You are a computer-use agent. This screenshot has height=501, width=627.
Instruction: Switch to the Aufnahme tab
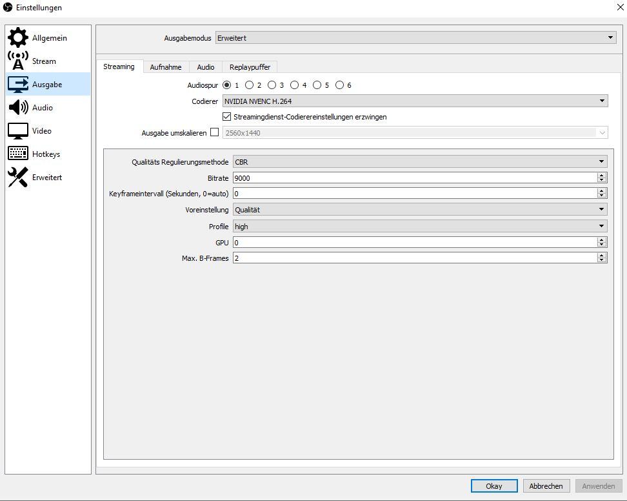(166, 67)
